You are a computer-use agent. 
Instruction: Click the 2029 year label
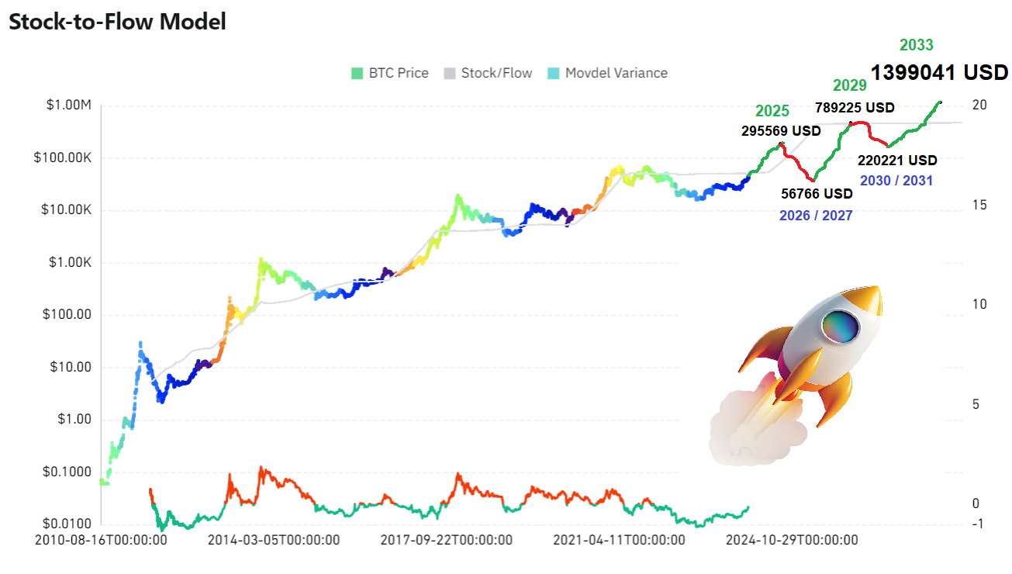pos(850,86)
